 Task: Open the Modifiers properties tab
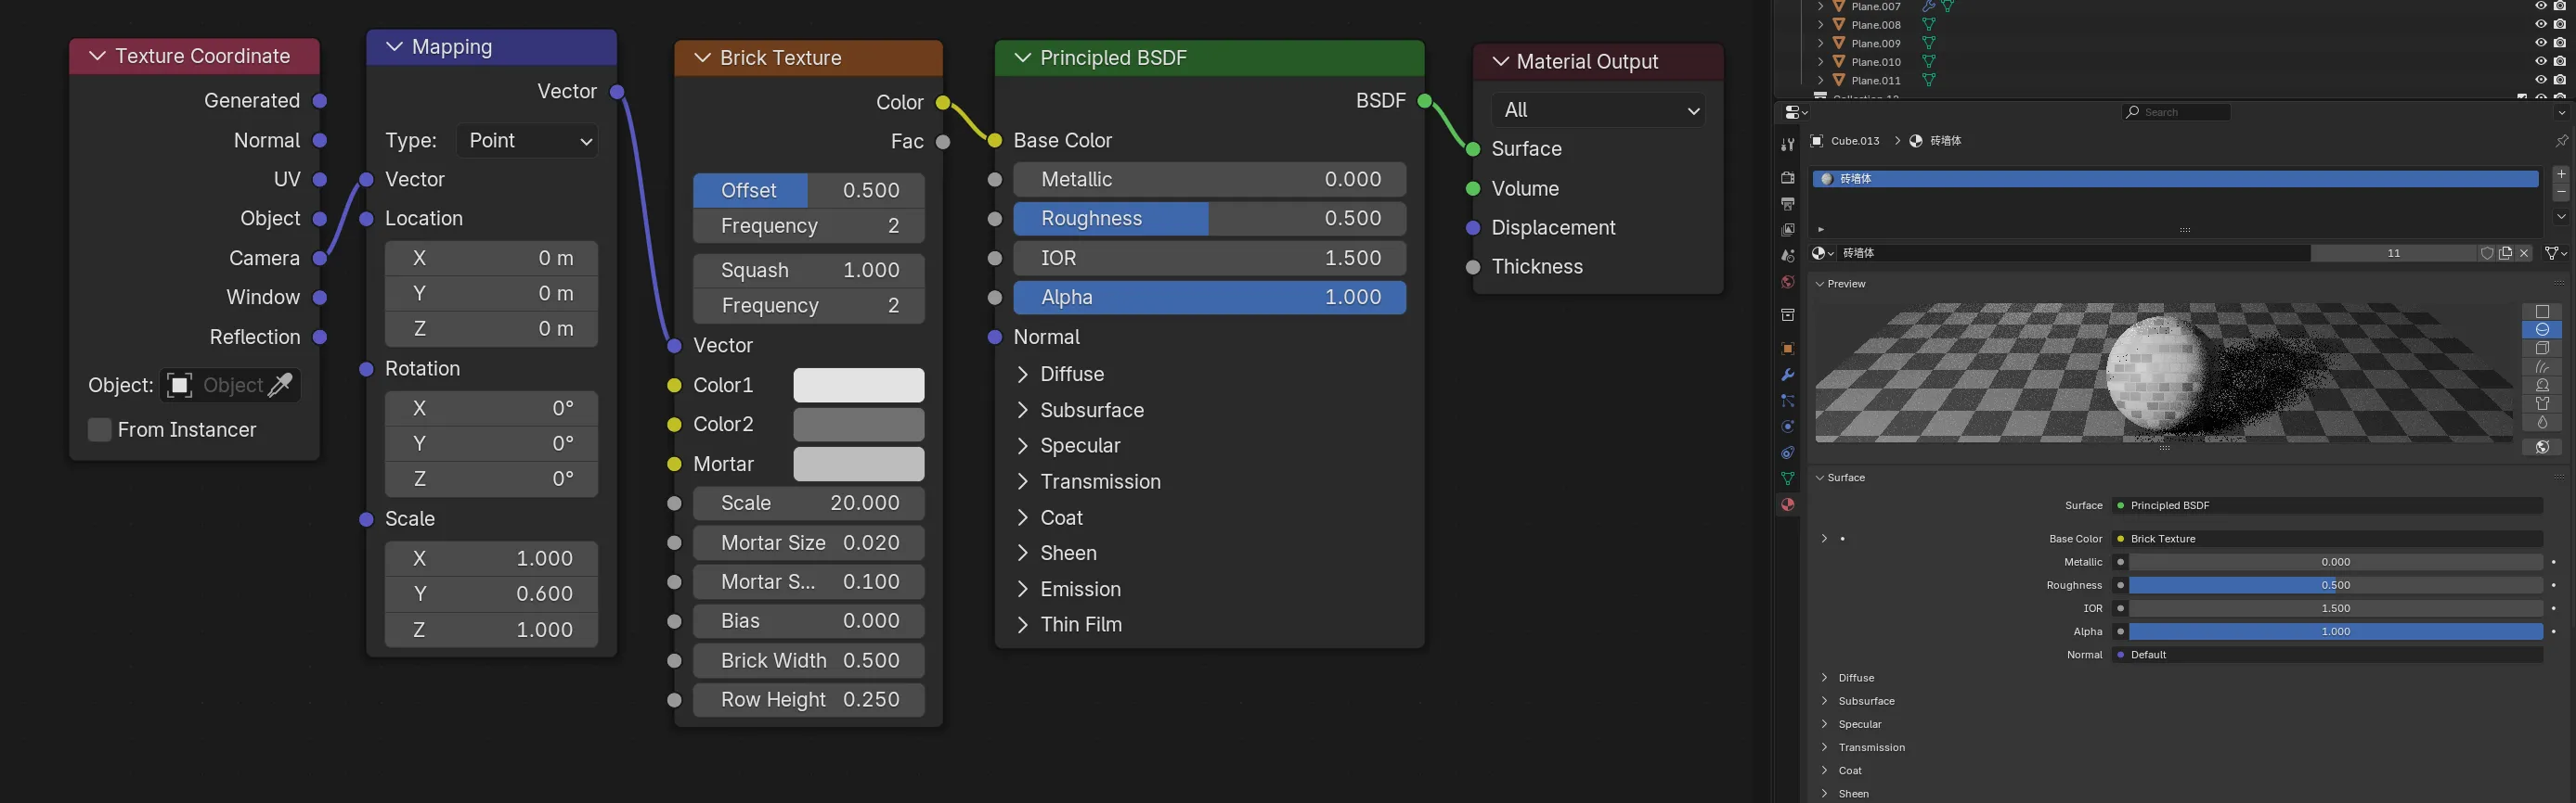tap(1788, 375)
